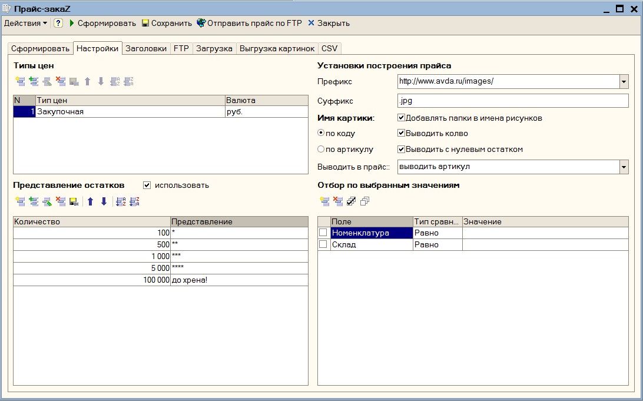Delete row in Представление остатков toolbar
Screen dimensions: 643x401
coord(61,201)
